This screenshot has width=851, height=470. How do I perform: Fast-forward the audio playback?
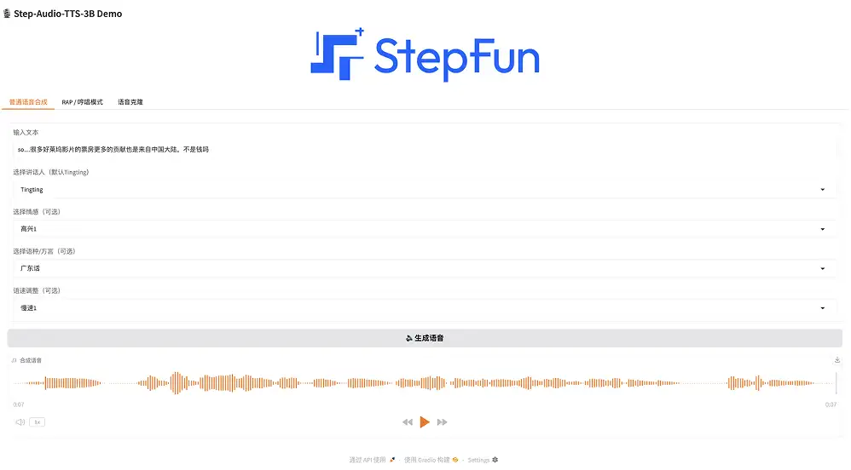(x=443, y=421)
